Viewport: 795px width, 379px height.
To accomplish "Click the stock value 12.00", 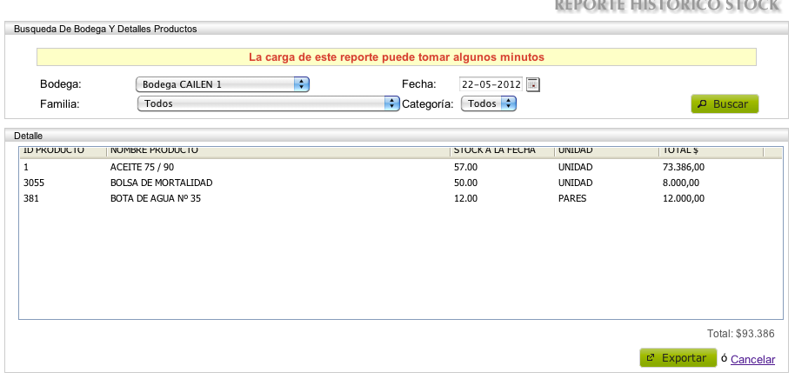I will tap(465, 198).
